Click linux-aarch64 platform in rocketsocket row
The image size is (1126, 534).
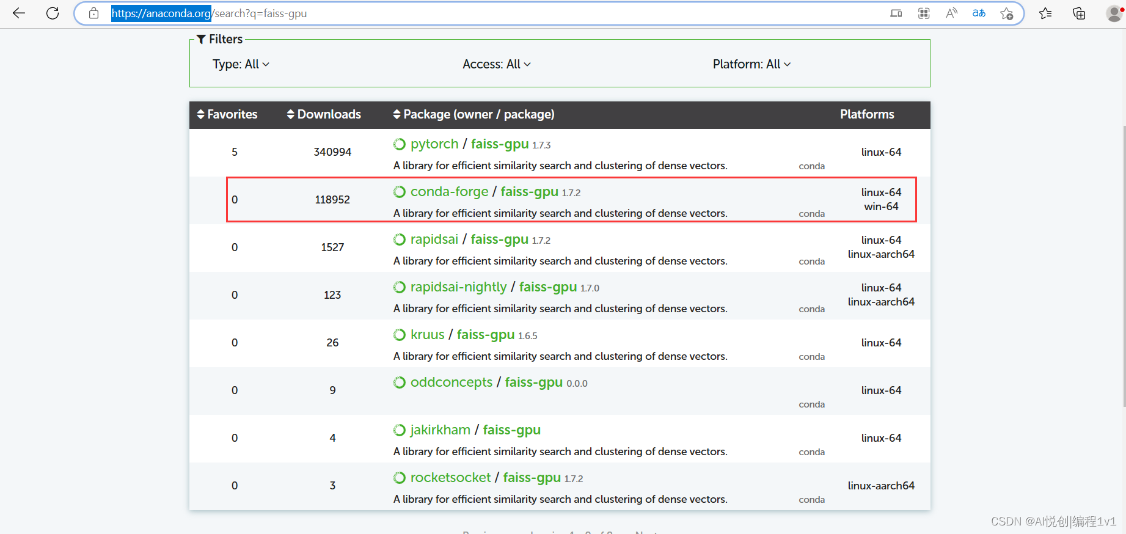pos(881,486)
